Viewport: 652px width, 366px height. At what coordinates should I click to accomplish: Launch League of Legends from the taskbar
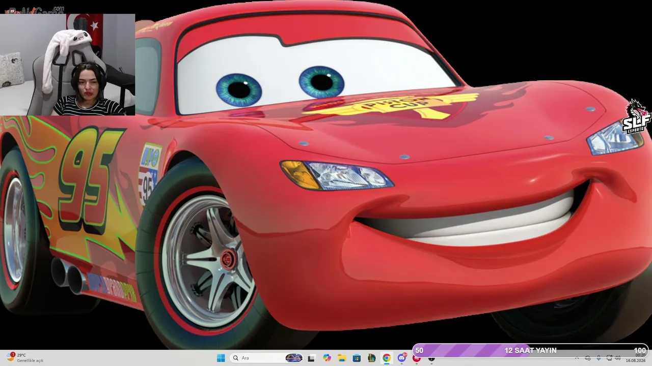pyautogui.click(x=372, y=358)
